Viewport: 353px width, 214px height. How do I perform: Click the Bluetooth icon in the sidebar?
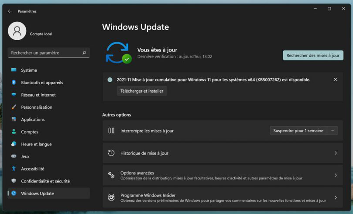coord(14,82)
